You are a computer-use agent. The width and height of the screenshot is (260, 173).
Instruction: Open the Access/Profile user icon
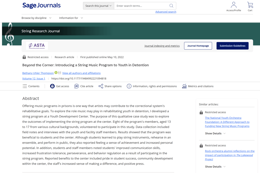pos(234,5)
